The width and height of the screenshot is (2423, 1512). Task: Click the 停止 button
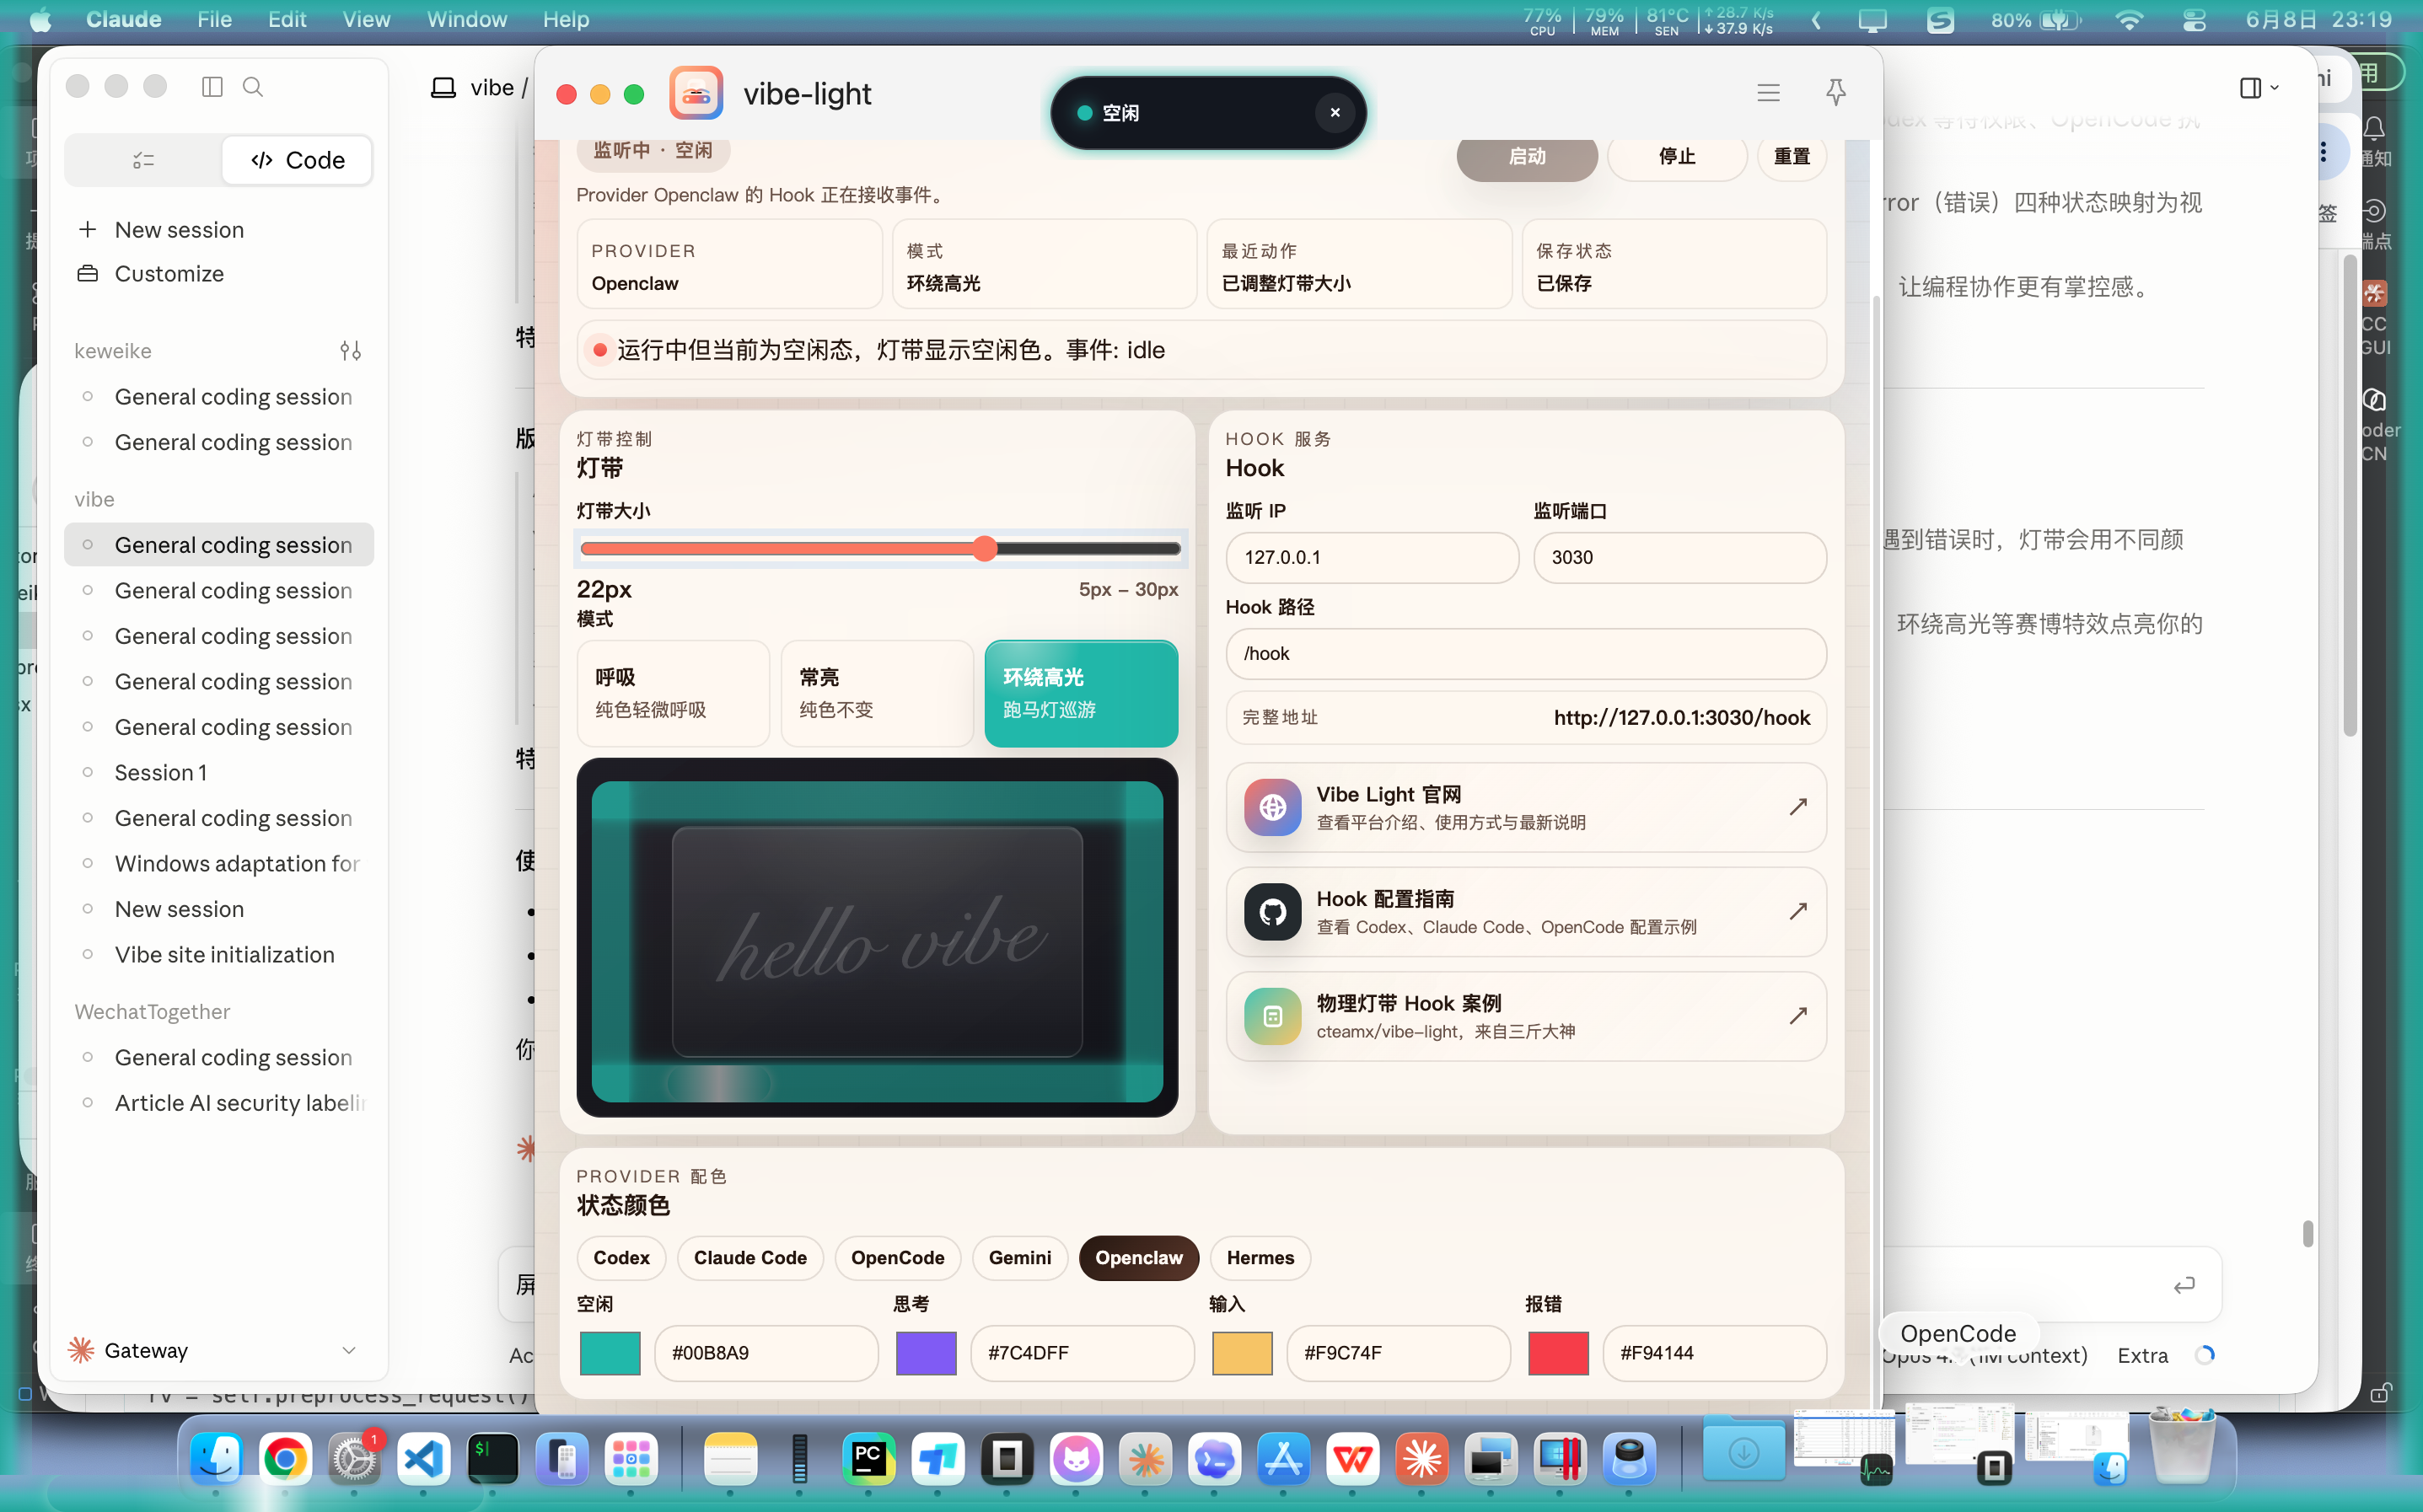1677,156
